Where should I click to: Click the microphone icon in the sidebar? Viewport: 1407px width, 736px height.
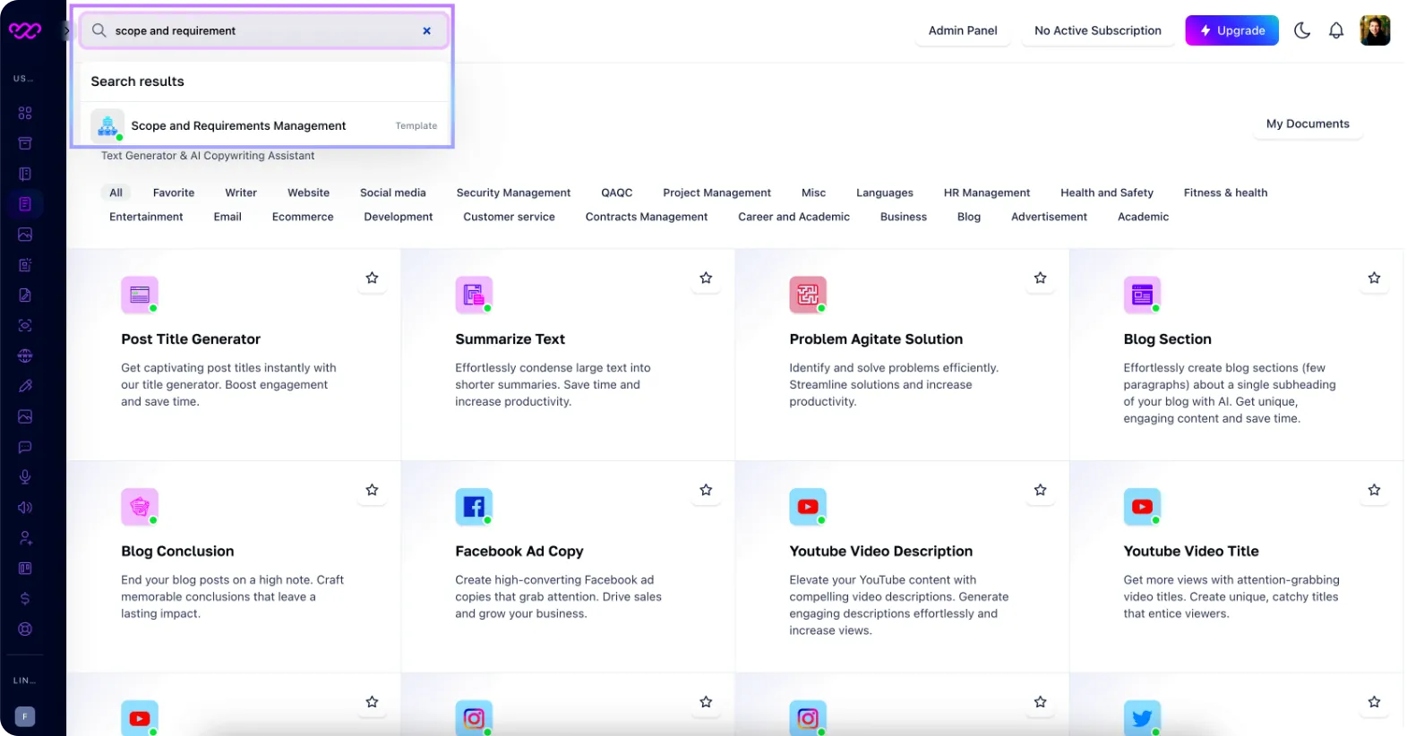click(x=25, y=477)
